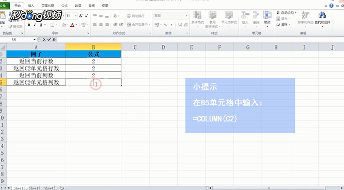
Task: Click the text orientation icon
Action: pos(115,16)
